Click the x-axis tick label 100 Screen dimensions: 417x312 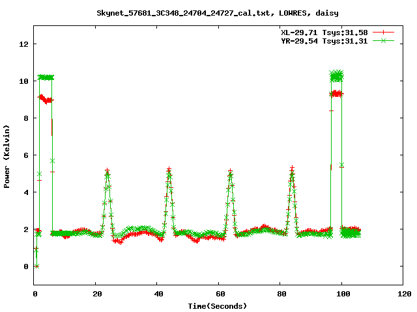click(x=343, y=294)
